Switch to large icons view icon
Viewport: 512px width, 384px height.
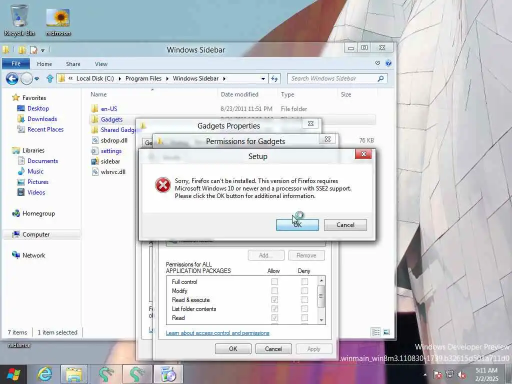[x=386, y=332]
